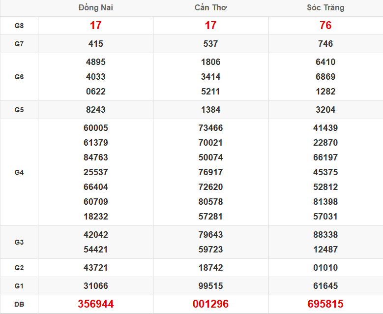Open the Cần Thơ province header
This screenshot has height=314, width=383.
210,8
